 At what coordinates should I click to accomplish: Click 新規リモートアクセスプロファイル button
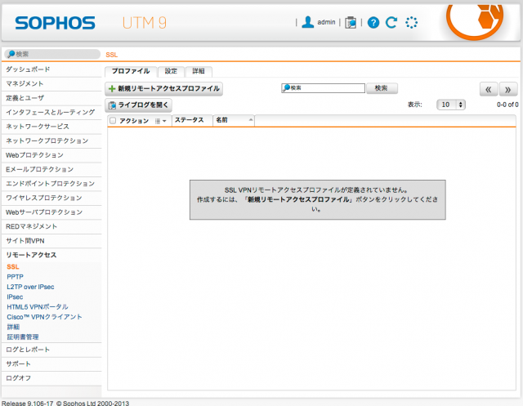tap(164, 88)
